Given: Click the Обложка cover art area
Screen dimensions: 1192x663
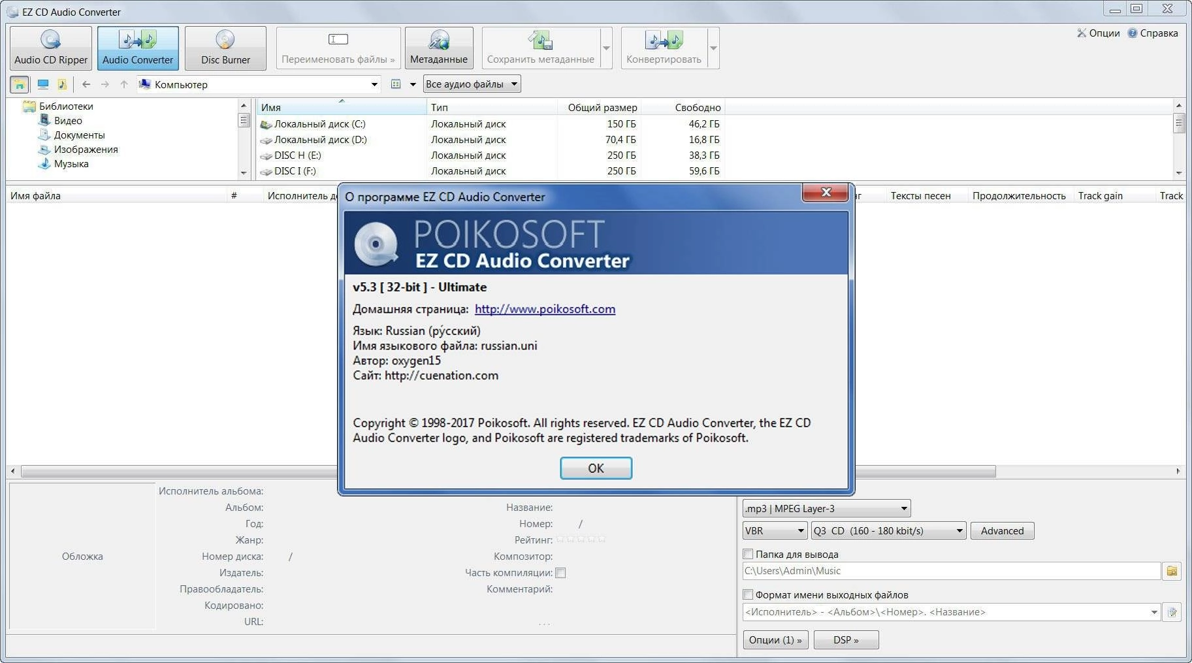Looking at the screenshot, I should (82, 557).
